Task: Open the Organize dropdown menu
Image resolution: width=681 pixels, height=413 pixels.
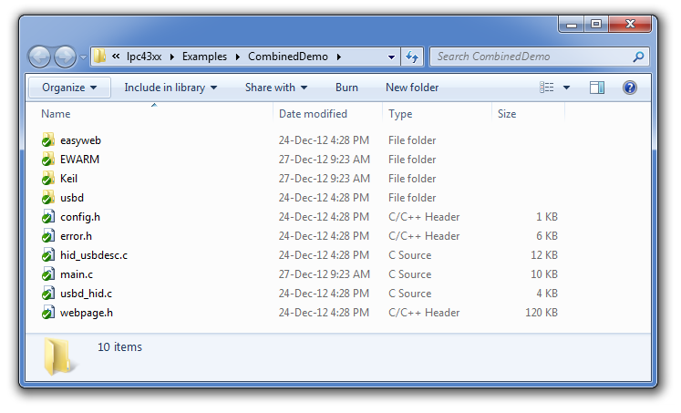Action: [x=69, y=88]
